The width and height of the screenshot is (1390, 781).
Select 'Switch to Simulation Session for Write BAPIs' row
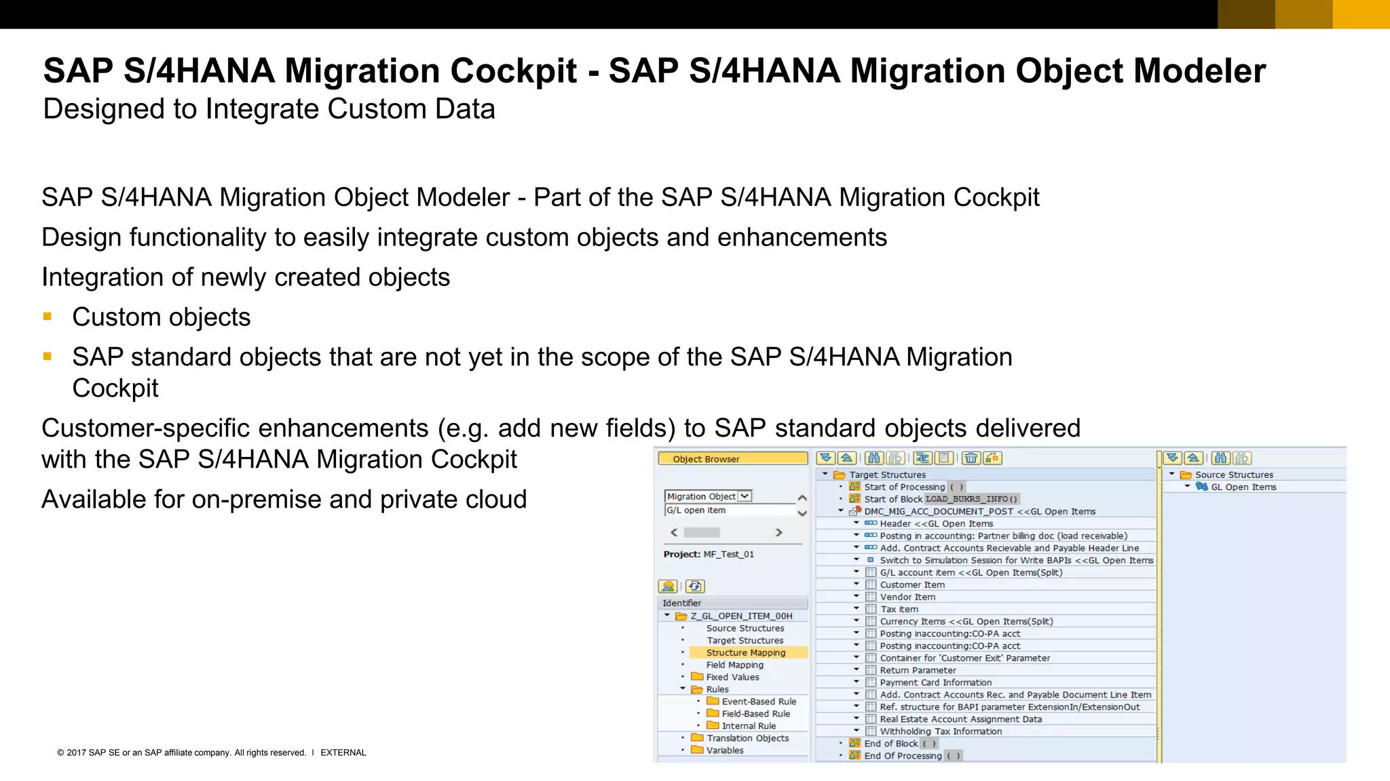tap(986, 561)
